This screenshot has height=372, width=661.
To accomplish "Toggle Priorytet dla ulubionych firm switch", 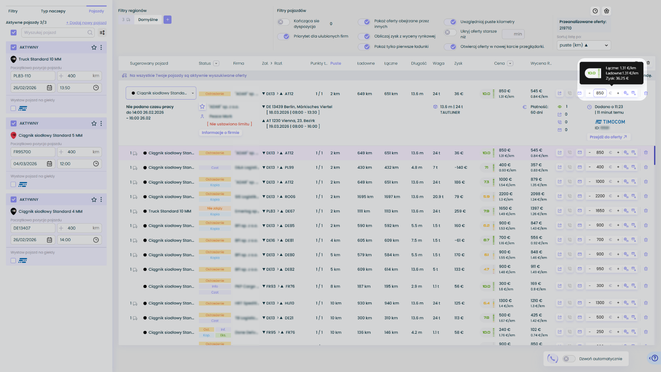I will click(284, 37).
